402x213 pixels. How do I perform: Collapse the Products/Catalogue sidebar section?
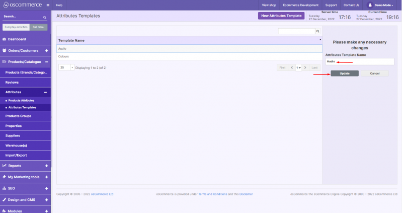point(46,62)
